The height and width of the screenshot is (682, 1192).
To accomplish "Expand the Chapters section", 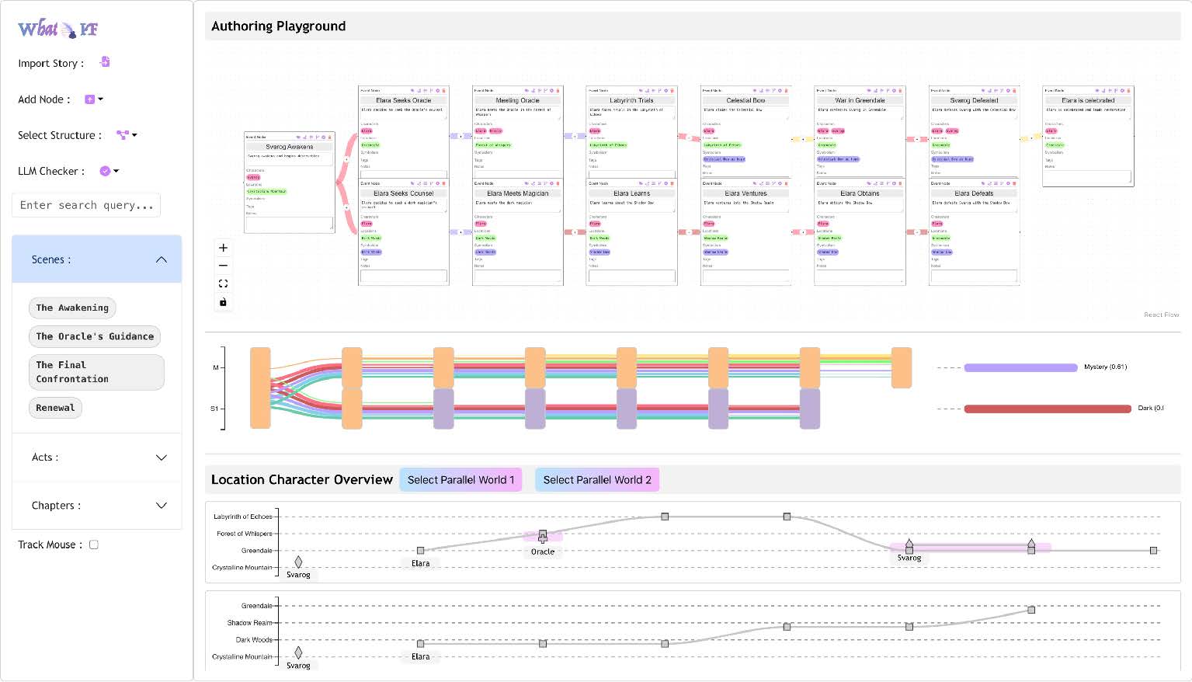I will click(161, 506).
